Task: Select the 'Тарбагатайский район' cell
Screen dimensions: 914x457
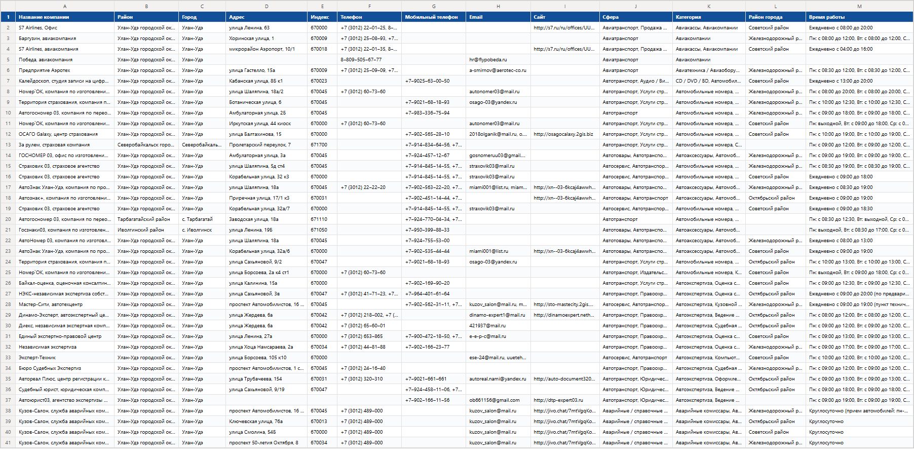Action: [146, 219]
